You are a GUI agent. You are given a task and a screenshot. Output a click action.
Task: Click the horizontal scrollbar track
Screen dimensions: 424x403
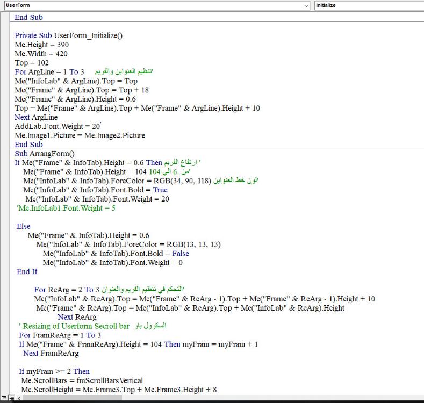click(x=215, y=398)
